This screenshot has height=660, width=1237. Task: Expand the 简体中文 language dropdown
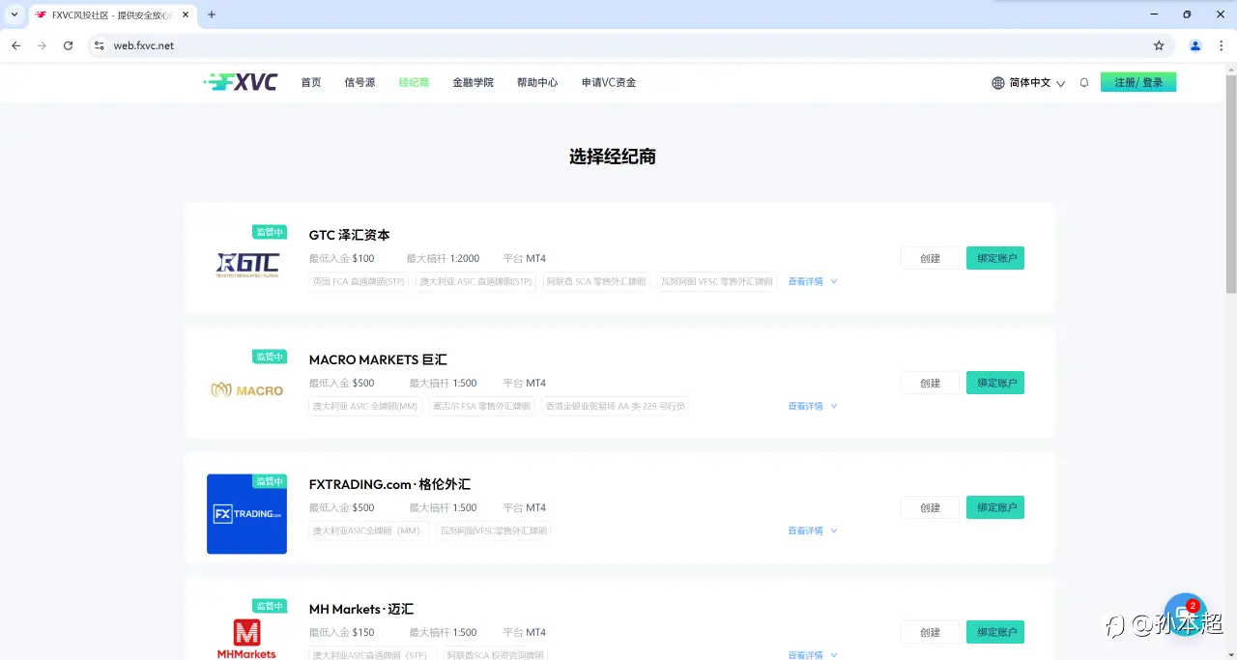(1037, 83)
